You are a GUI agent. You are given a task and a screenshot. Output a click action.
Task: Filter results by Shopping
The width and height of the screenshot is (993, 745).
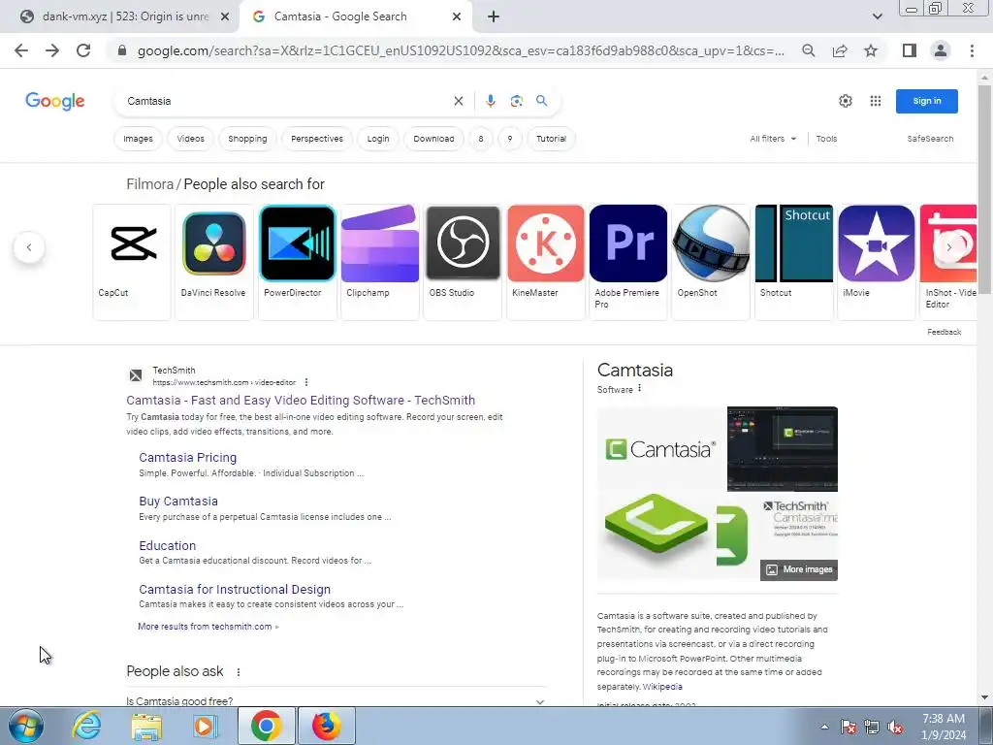tap(247, 139)
